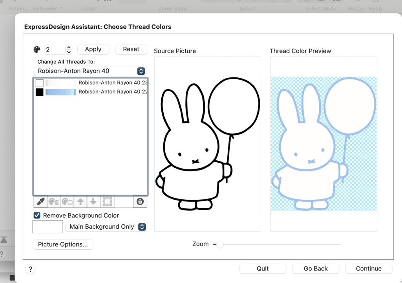Select the eyedropper pick color tool
402x283 pixels.
pos(40,202)
